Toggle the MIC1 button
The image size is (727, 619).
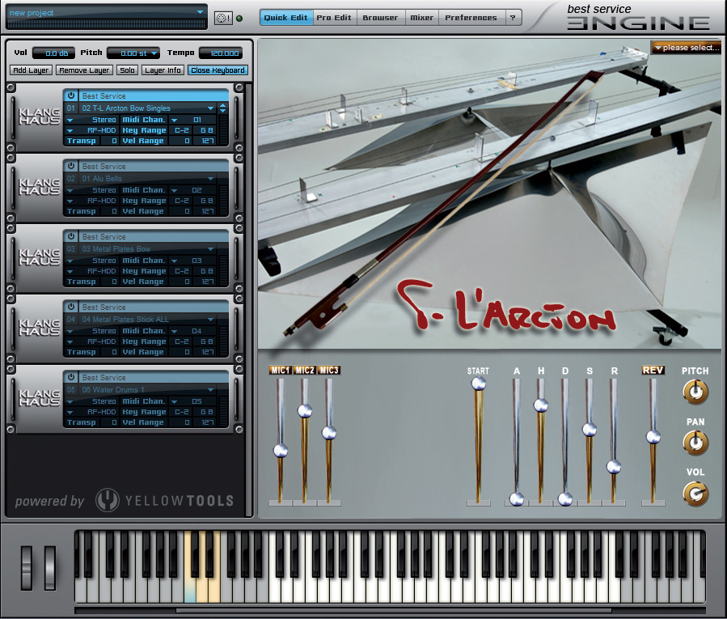tap(281, 371)
